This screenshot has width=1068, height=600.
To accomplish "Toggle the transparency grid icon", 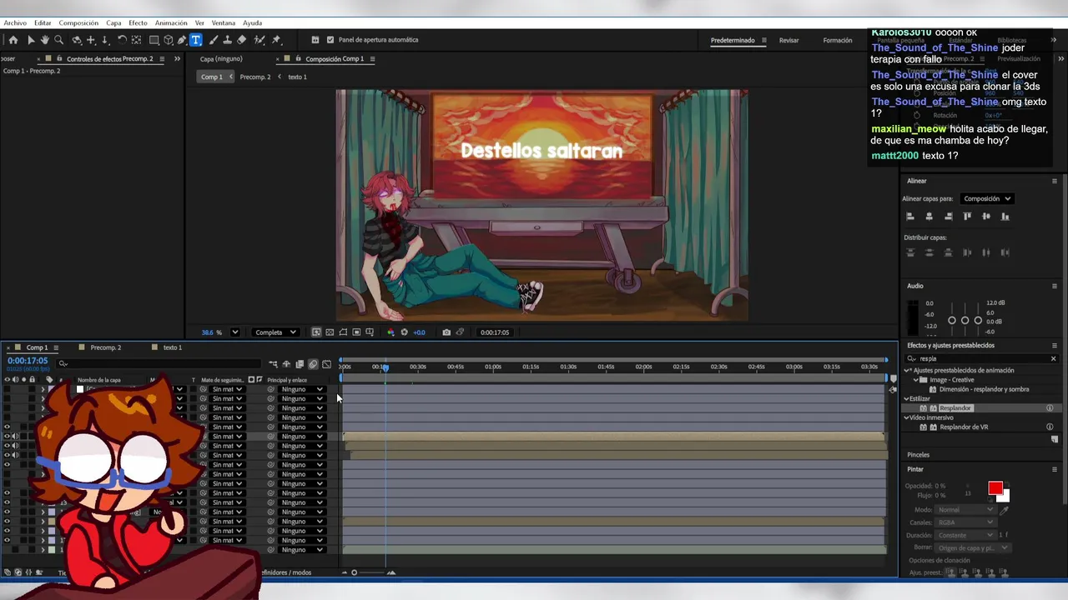I will click(x=330, y=332).
